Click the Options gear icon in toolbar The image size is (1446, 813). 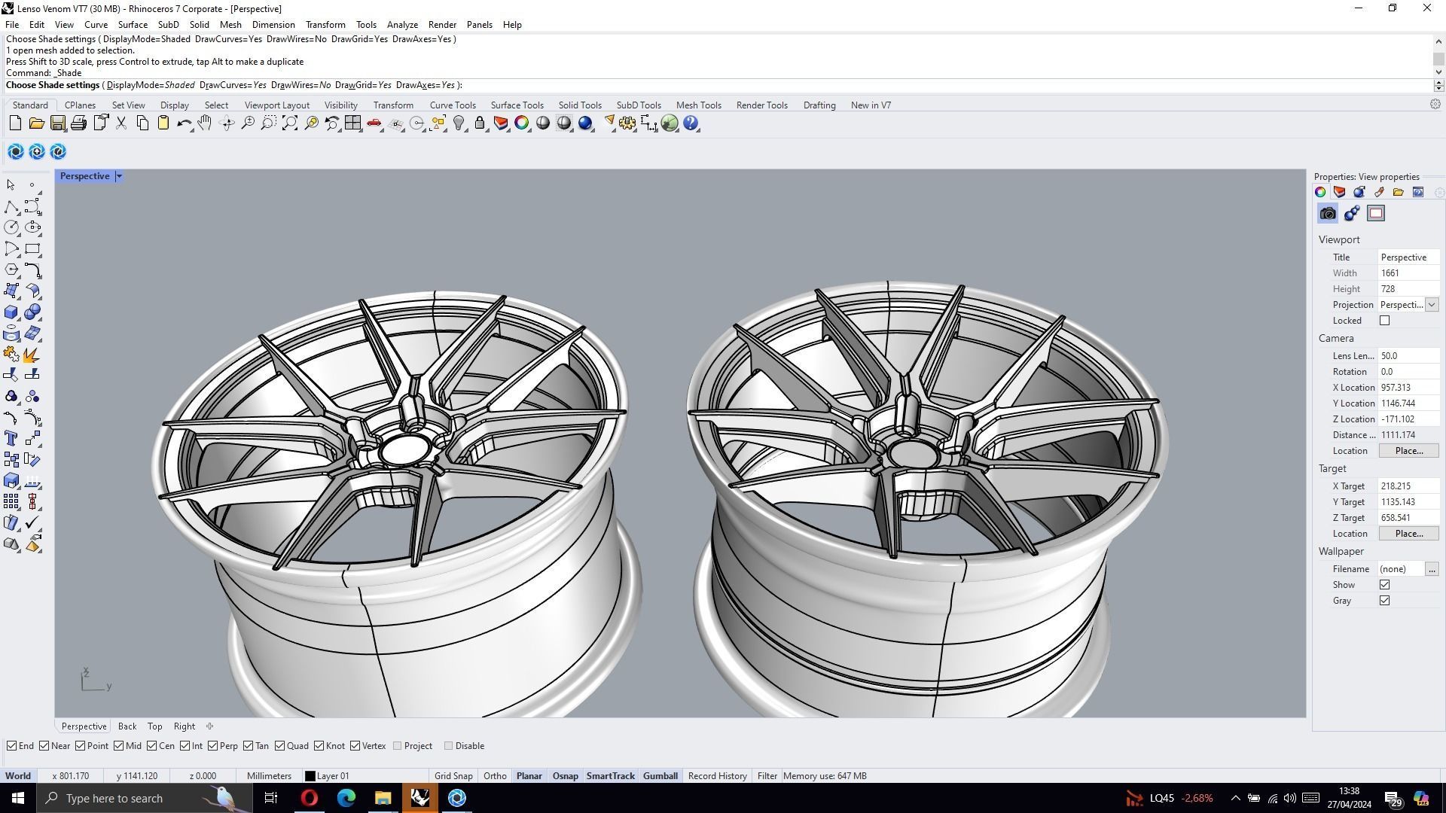pyautogui.click(x=627, y=123)
